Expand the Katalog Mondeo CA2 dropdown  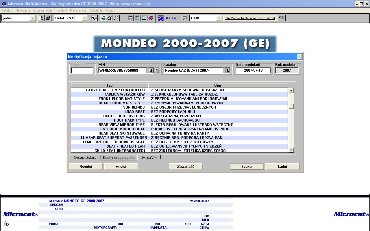point(227,70)
